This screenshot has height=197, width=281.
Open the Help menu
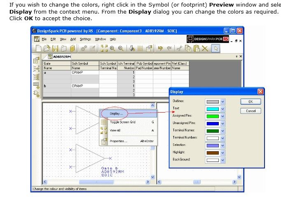click(113, 39)
